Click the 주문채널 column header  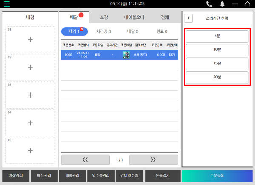coord(126,45)
